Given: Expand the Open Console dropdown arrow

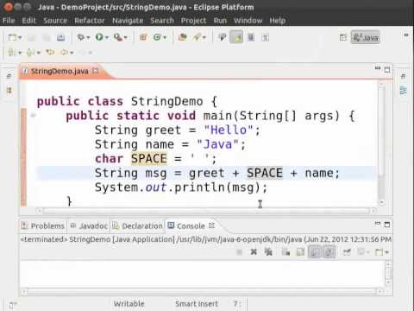Looking at the screenshot, I should tap(387, 252).
